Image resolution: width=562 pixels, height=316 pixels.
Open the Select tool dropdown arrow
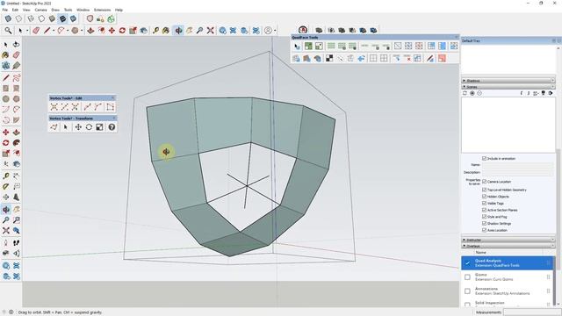point(27,31)
